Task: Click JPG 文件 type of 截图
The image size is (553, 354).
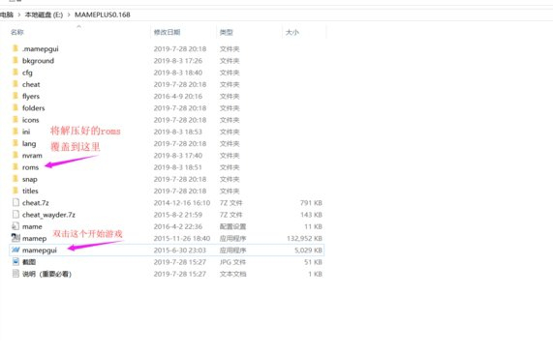Action: (x=232, y=262)
